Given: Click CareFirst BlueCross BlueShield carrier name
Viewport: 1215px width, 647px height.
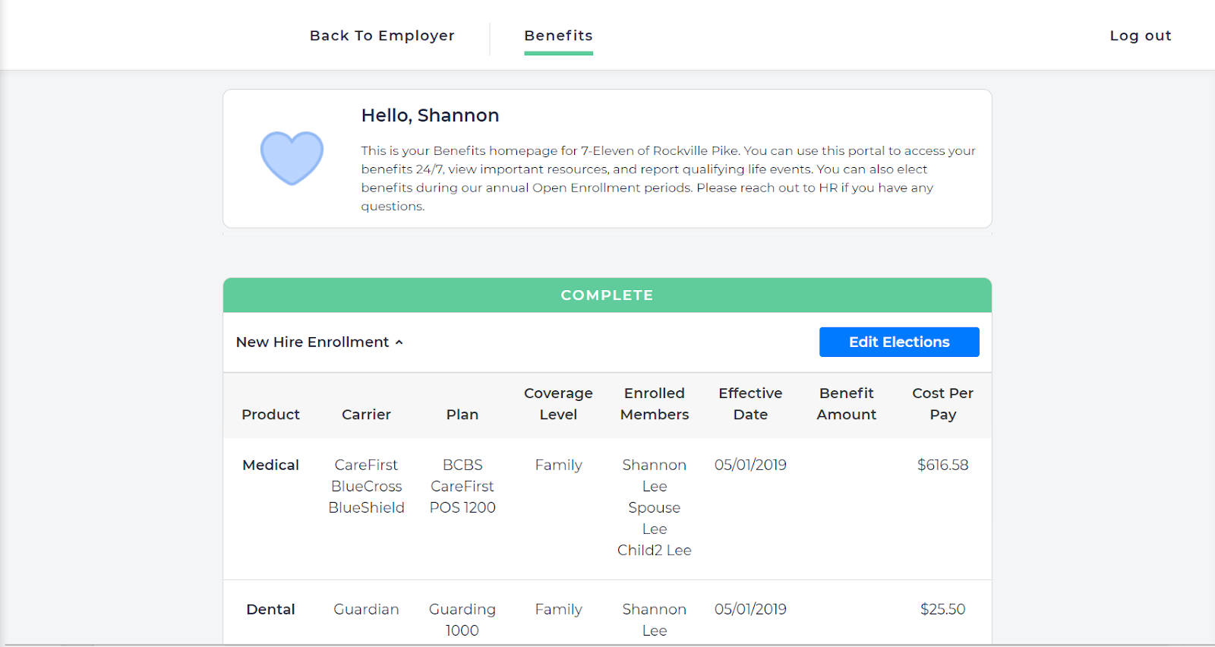Looking at the screenshot, I should click(367, 486).
